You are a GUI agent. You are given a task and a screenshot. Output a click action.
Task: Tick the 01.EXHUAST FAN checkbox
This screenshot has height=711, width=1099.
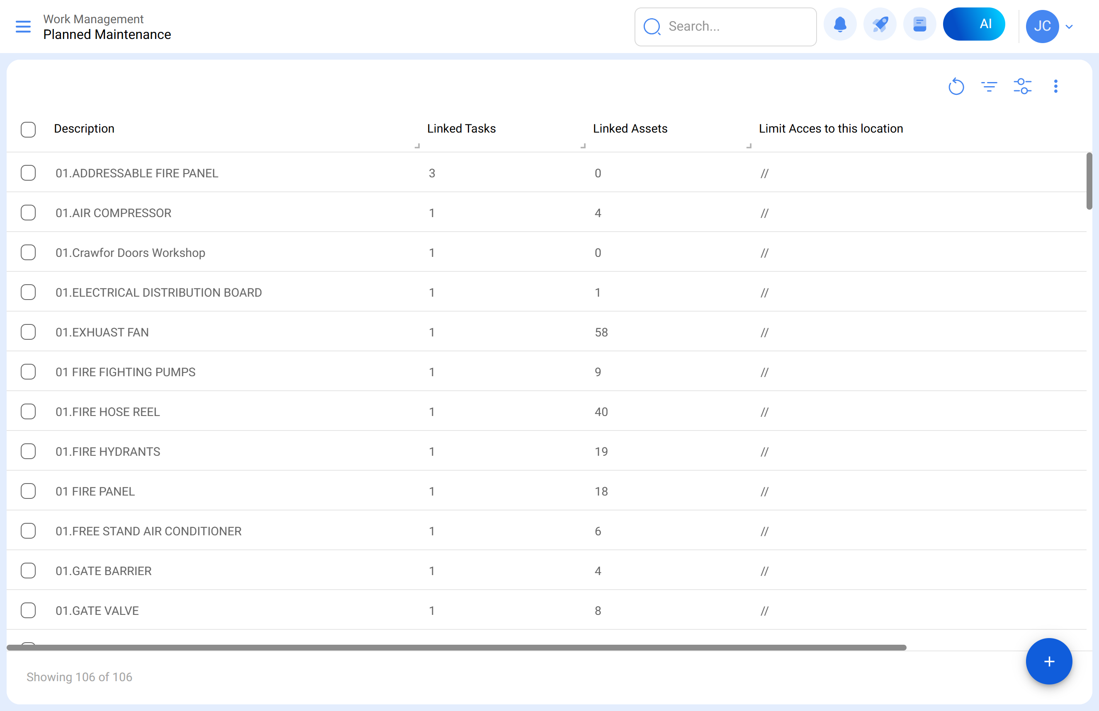[28, 332]
